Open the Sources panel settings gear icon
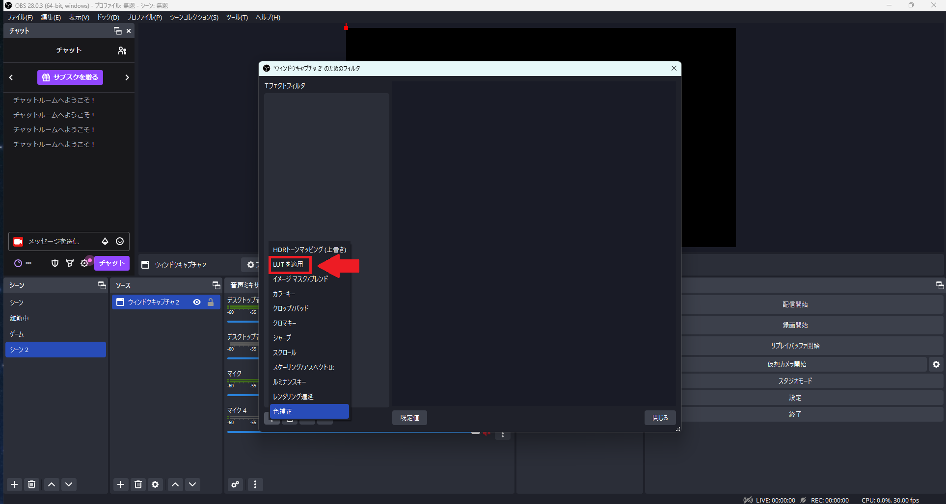The image size is (946, 504). 155,484
